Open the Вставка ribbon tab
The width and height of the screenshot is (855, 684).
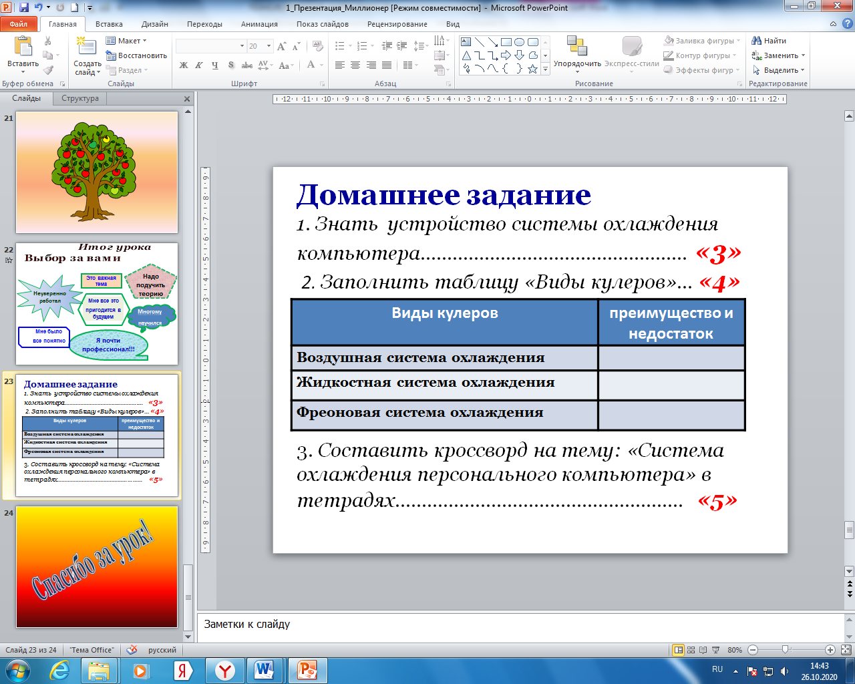coord(109,24)
